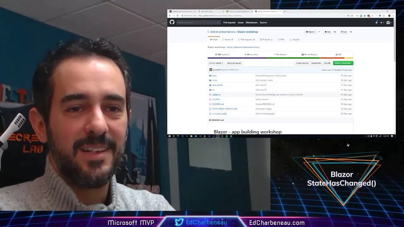Click the browser forward arrow
404x227 pixels.
[x=174, y=15]
